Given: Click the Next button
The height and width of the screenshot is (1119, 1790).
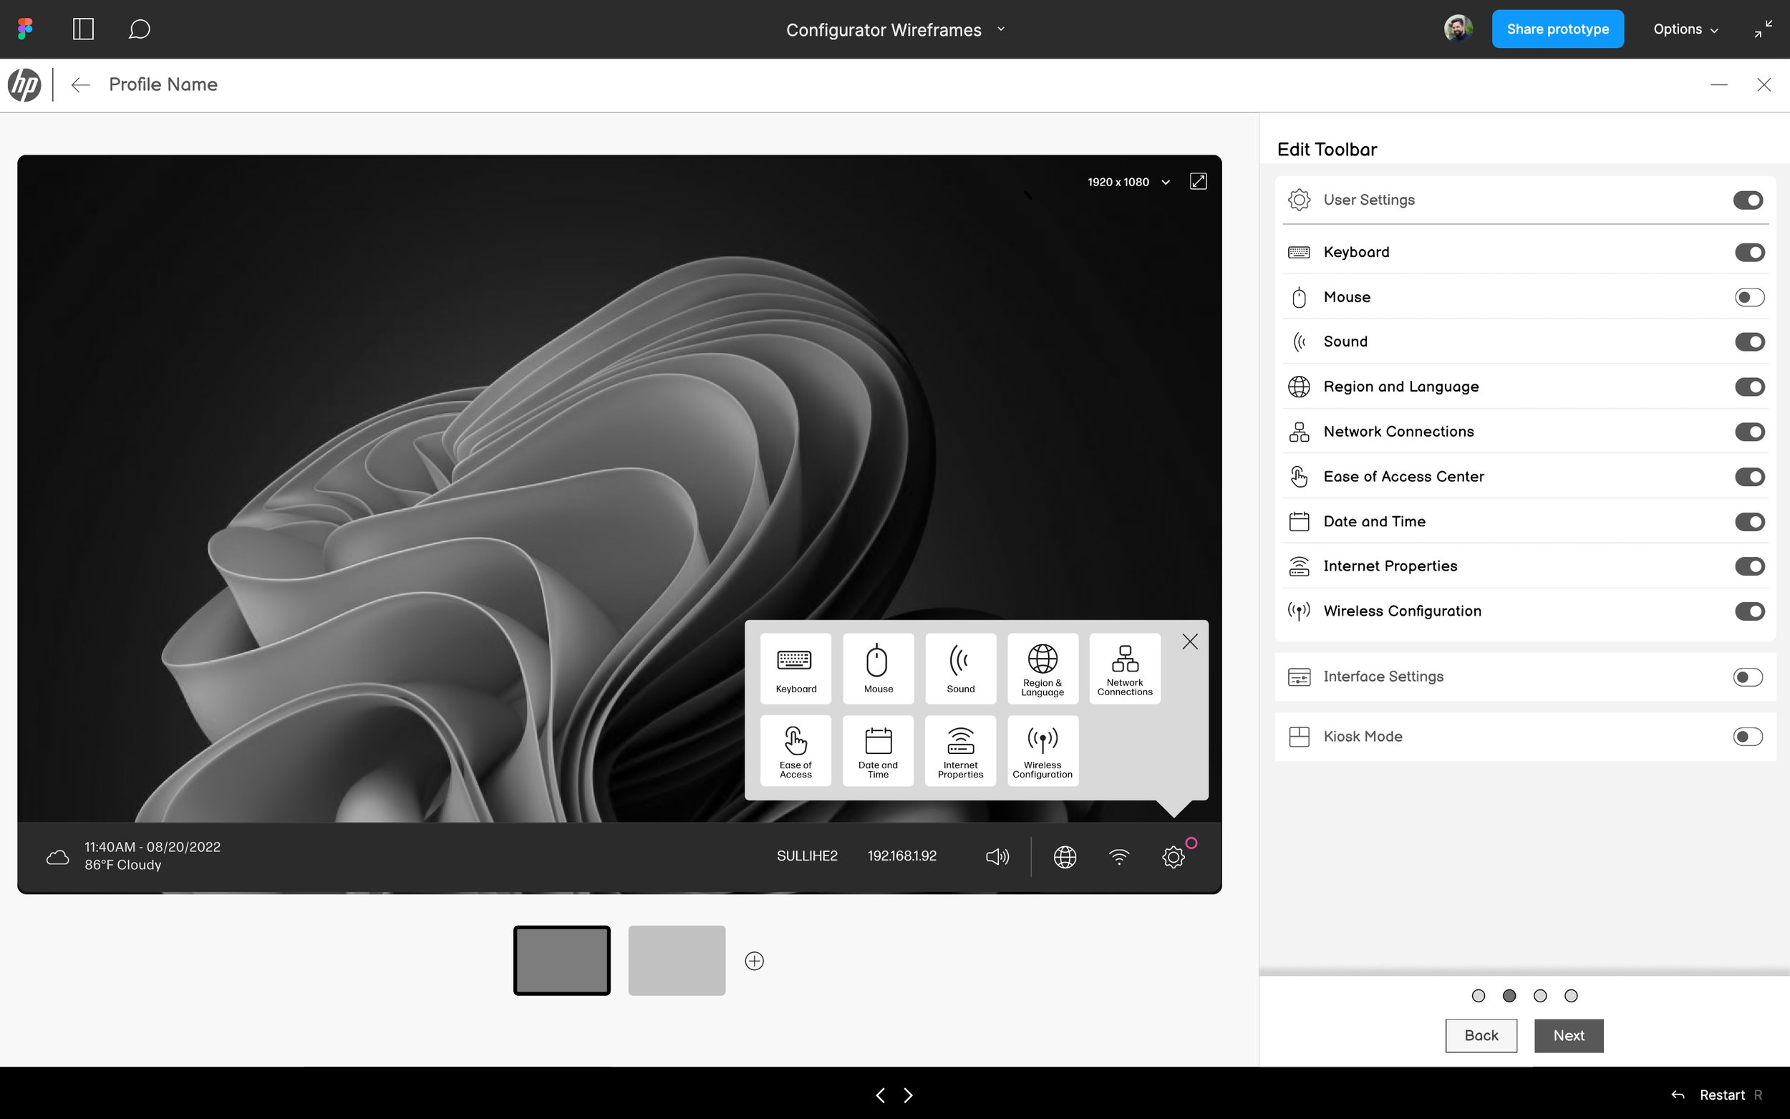Looking at the screenshot, I should pos(1568,1035).
